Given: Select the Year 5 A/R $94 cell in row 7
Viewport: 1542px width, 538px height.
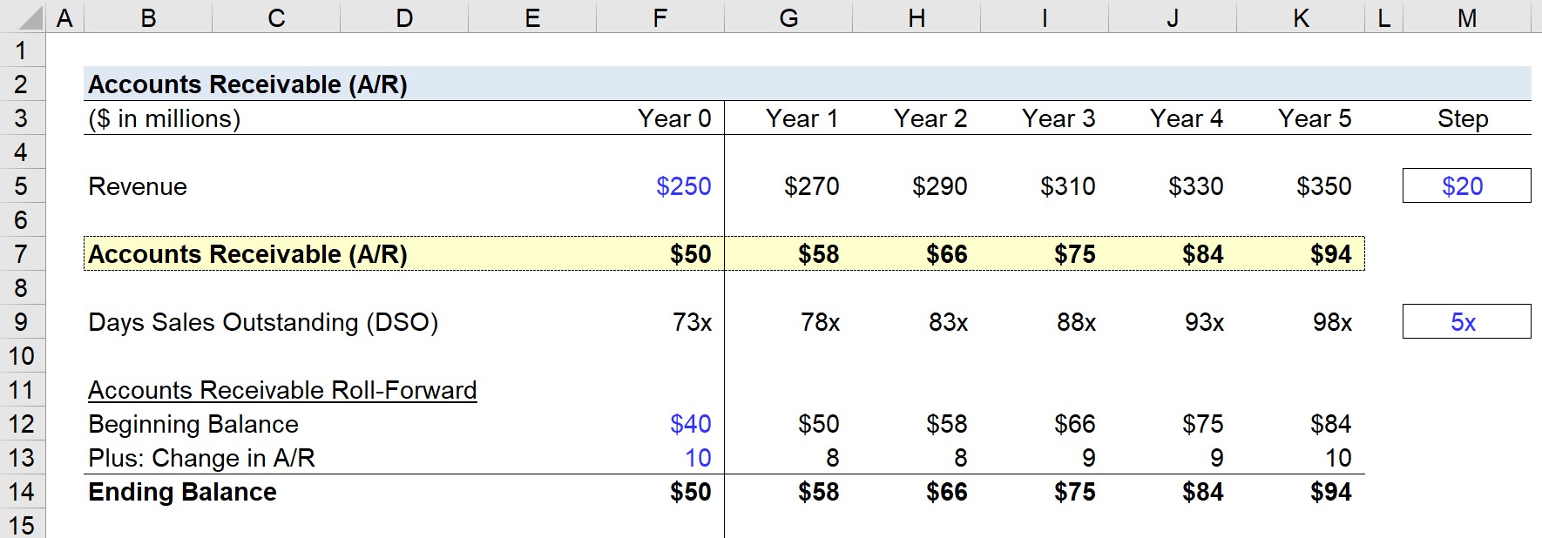Looking at the screenshot, I should [x=1301, y=254].
